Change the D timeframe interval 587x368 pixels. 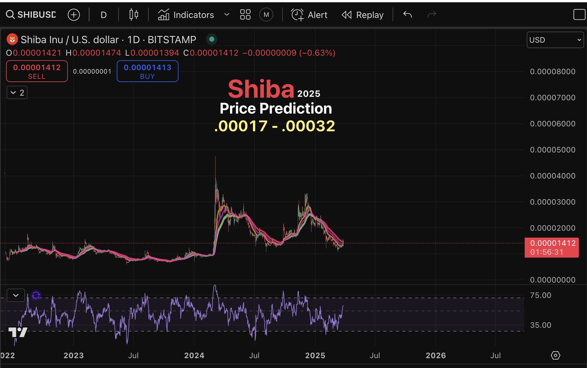coord(103,15)
